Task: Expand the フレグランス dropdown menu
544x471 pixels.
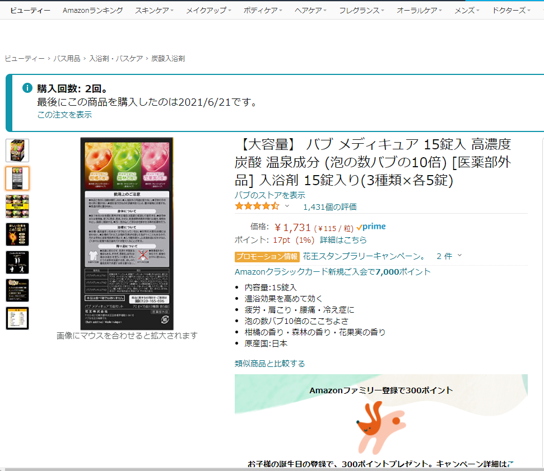Action: (x=361, y=11)
